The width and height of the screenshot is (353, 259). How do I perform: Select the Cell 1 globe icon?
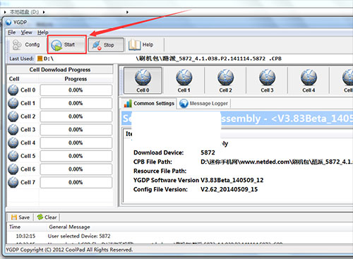(x=184, y=77)
